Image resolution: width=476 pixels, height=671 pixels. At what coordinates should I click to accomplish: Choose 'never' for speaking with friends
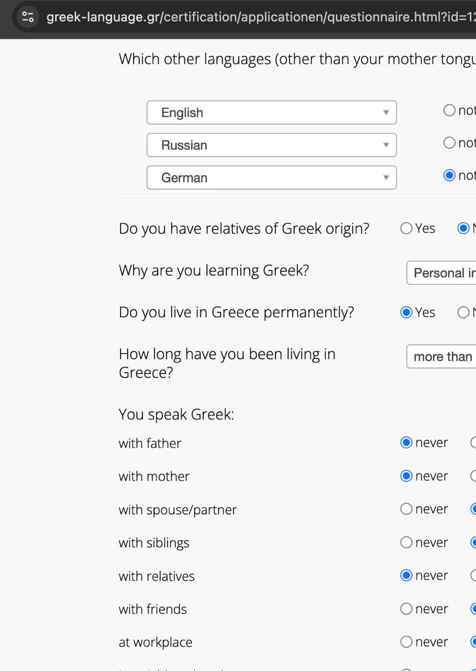(406, 609)
